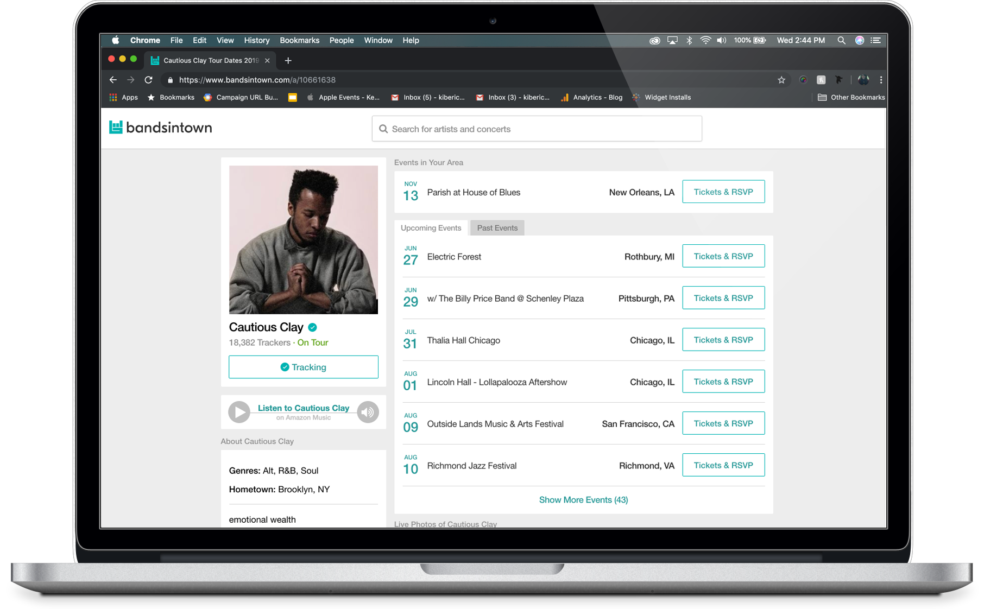Select the Upcoming Events tab
This screenshot has width=984, height=609.
pos(431,228)
